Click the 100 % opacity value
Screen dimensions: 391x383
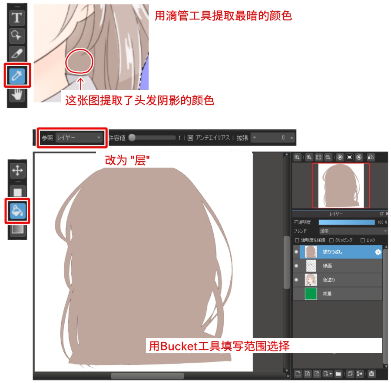[x=382, y=222]
